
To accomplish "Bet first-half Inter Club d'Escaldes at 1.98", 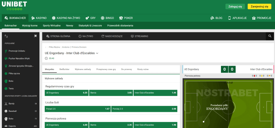I will click(x=155, y=125).
